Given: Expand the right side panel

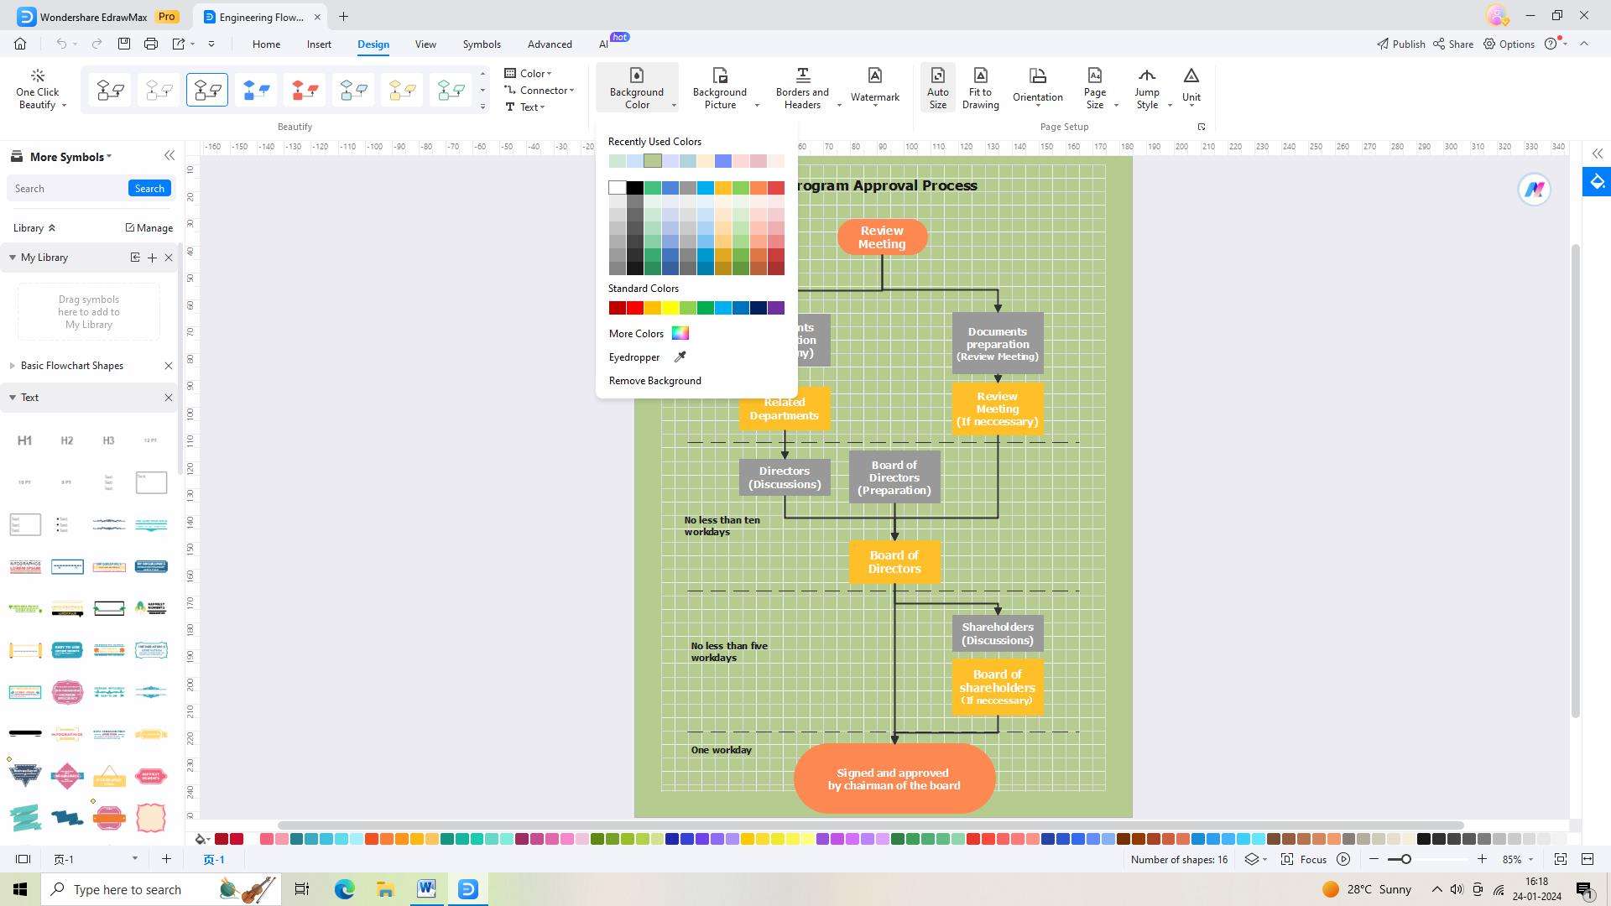Looking at the screenshot, I should [x=1597, y=154].
